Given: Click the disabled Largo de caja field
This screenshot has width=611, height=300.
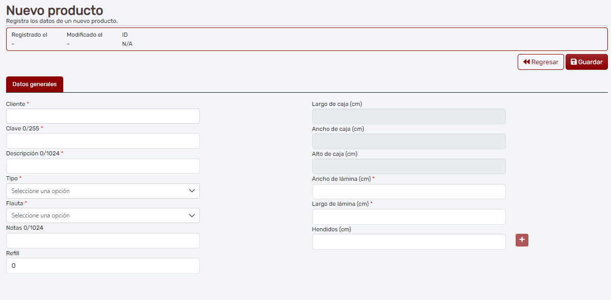Looking at the screenshot, I should 408,116.
